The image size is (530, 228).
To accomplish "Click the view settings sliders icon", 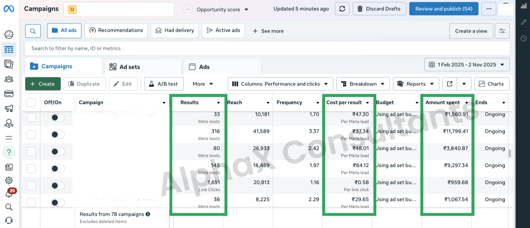I will tap(502, 31).
